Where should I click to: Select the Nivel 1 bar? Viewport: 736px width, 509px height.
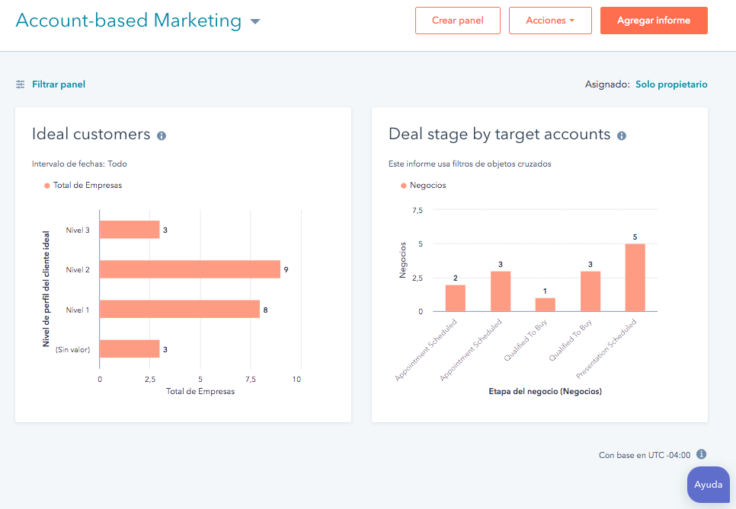click(x=180, y=310)
